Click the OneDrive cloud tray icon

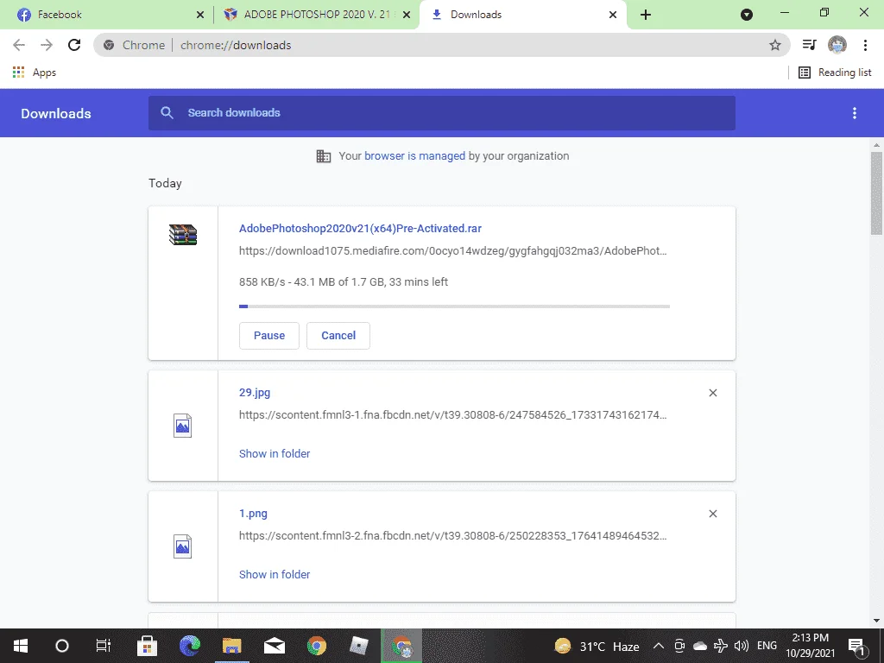[700, 646]
